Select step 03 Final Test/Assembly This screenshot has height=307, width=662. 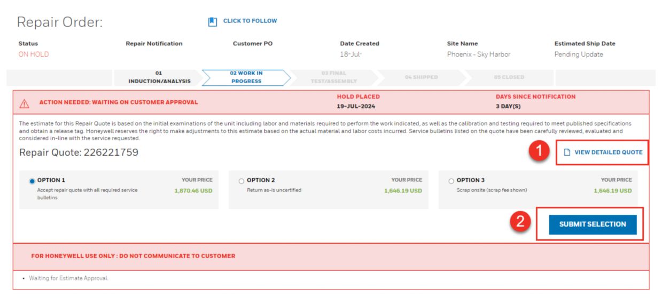point(333,77)
